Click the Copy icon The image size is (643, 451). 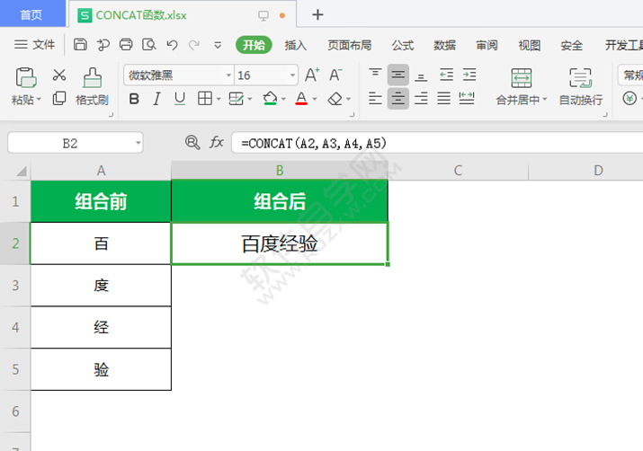pyautogui.click(x=59, y=98)
